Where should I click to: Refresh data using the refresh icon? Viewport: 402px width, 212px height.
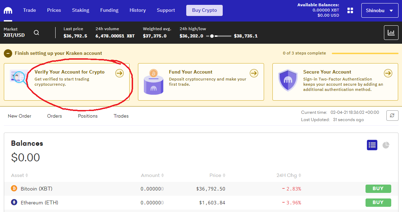tap(392, 116)
